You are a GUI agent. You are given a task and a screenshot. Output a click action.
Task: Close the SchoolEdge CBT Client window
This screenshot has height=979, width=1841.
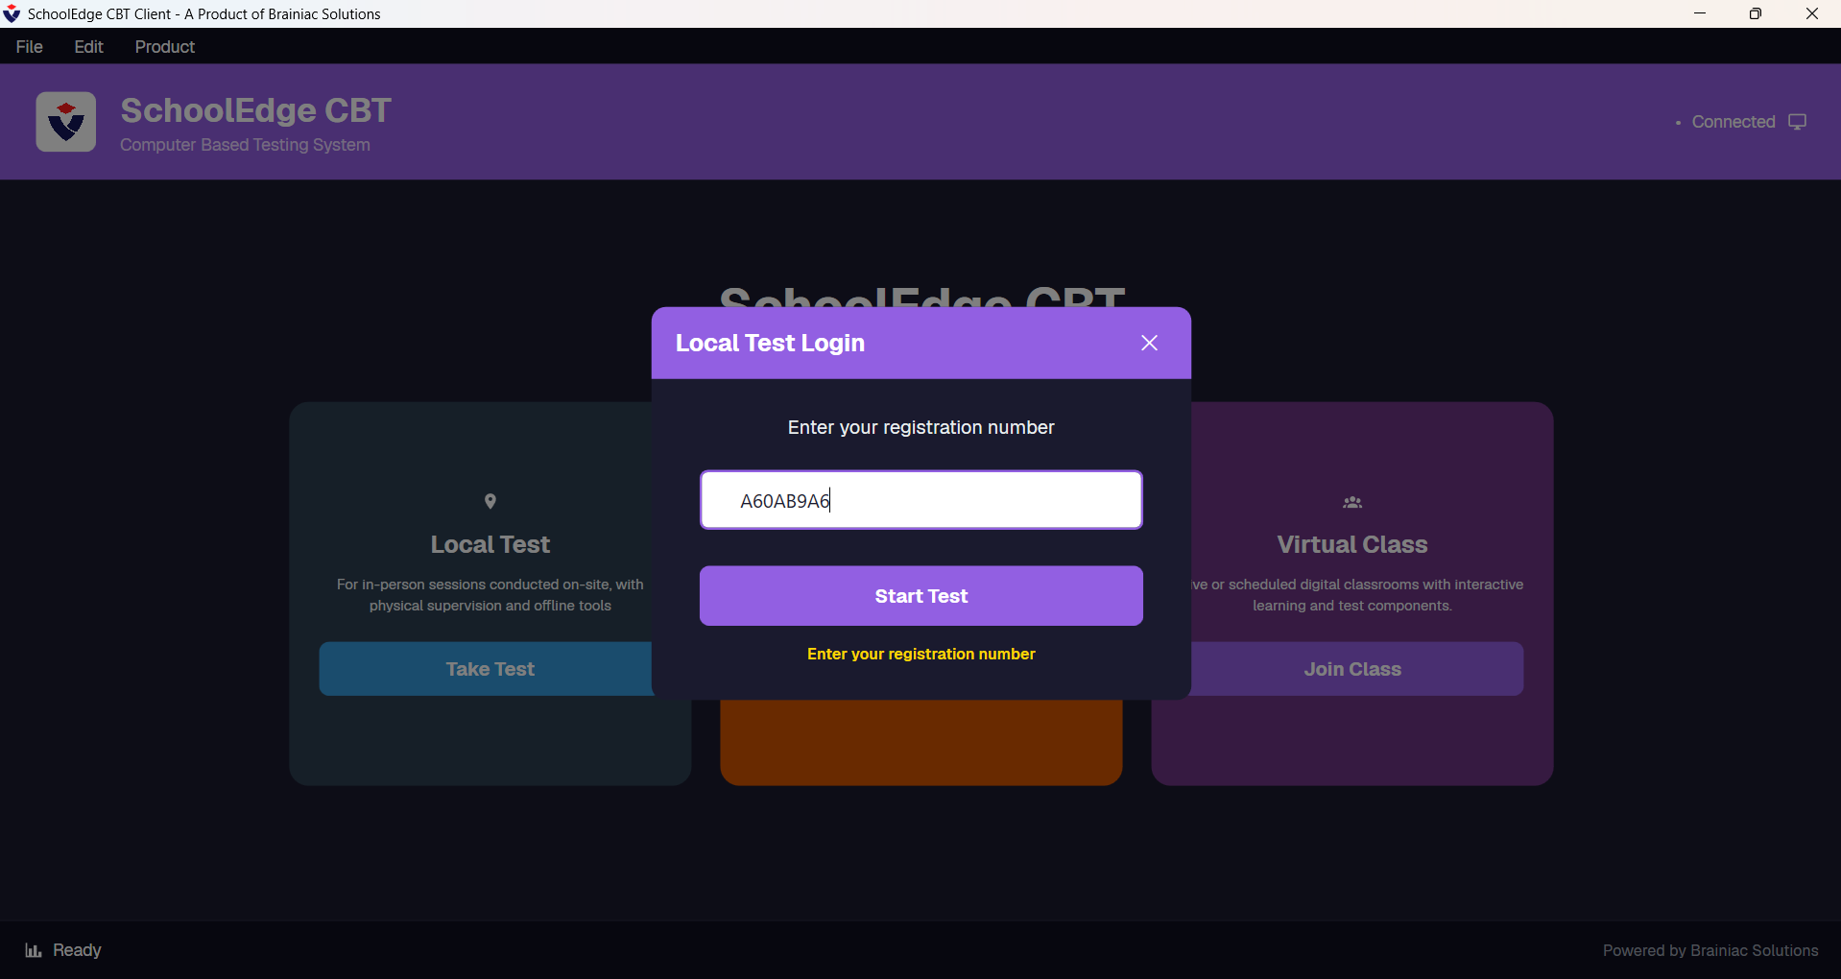point(1812,13)
